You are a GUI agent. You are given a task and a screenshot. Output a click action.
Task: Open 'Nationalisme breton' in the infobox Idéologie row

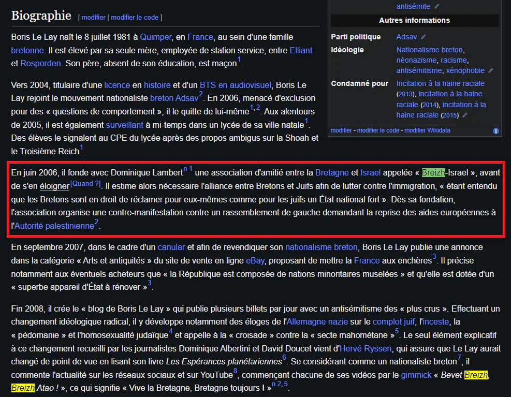pyautogui.click(x=430, y=50)
